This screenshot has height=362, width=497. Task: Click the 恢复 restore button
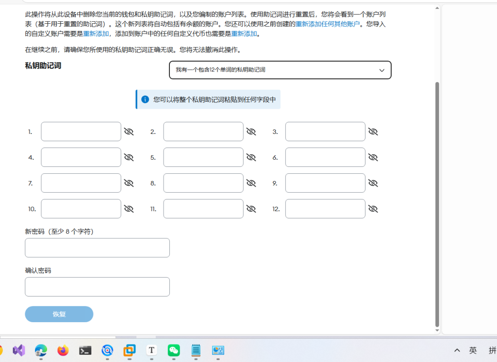click(59, 314)
